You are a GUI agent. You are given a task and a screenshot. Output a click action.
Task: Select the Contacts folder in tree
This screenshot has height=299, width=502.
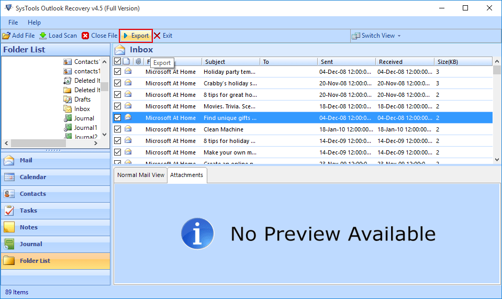(x=81, y=62)
